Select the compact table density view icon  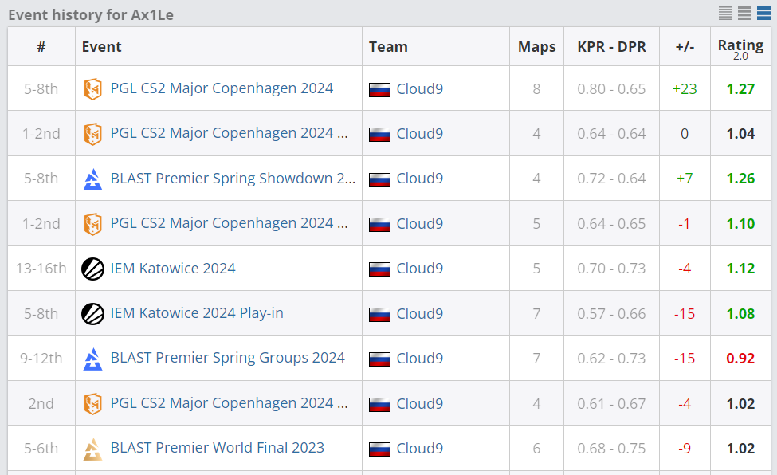tap(725, 14)
